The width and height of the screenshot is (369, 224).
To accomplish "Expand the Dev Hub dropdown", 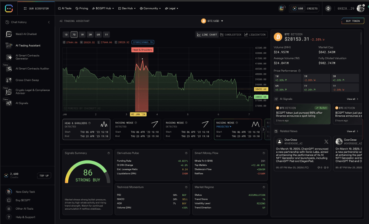I will [x=127, y=8].
